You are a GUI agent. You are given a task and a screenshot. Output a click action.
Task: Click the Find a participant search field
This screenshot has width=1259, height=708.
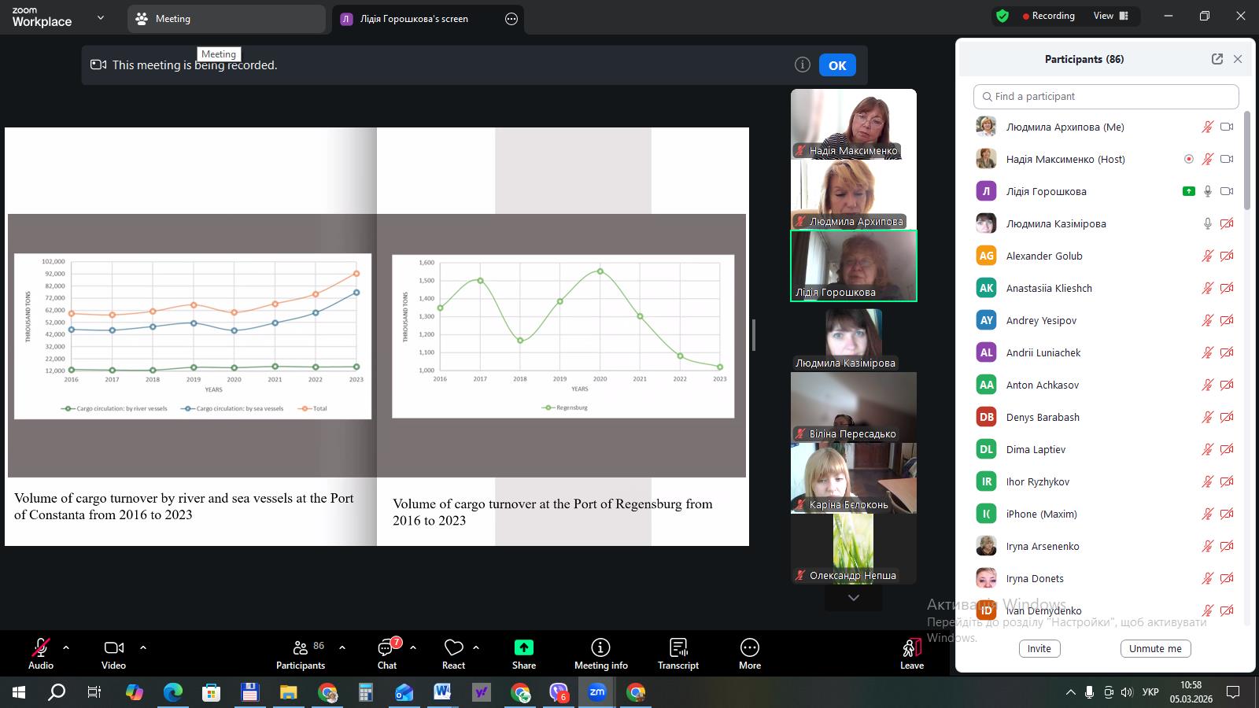[1106, 97]
